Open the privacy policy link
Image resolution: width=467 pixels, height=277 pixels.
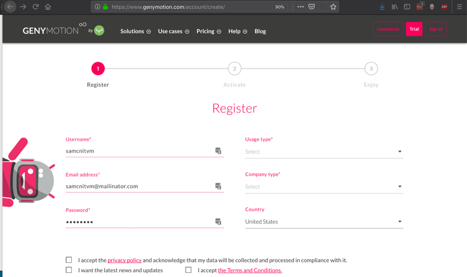click(124, 260)
